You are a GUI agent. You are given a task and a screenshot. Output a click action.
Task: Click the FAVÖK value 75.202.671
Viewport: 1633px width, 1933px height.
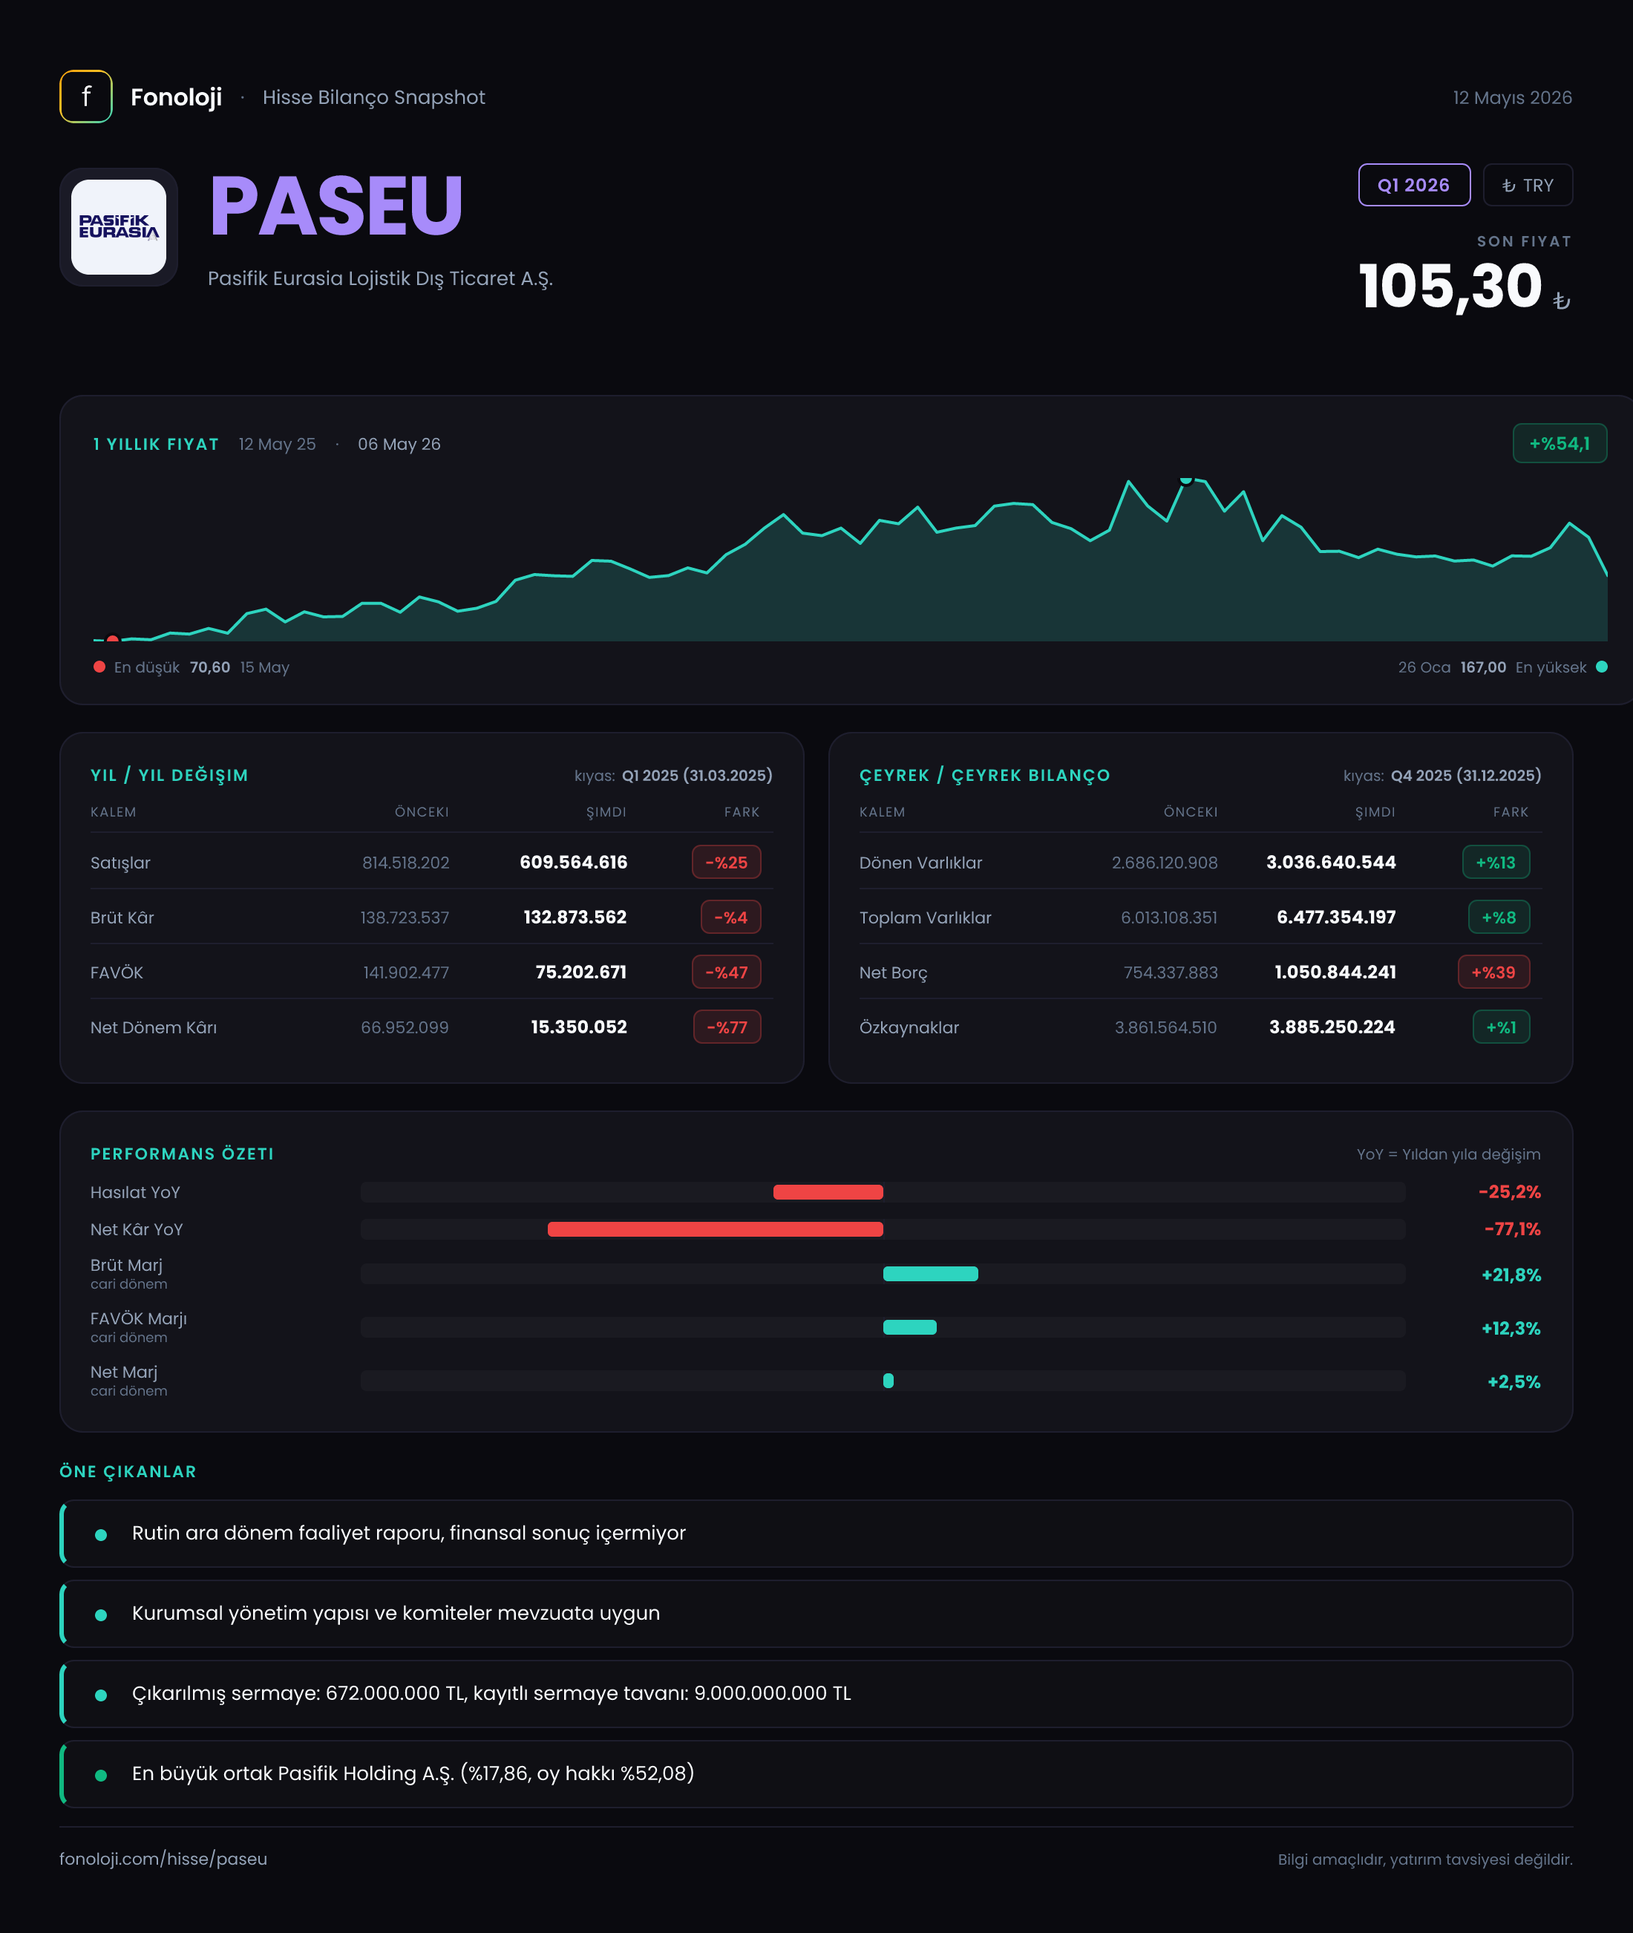(x=580, y=972)
